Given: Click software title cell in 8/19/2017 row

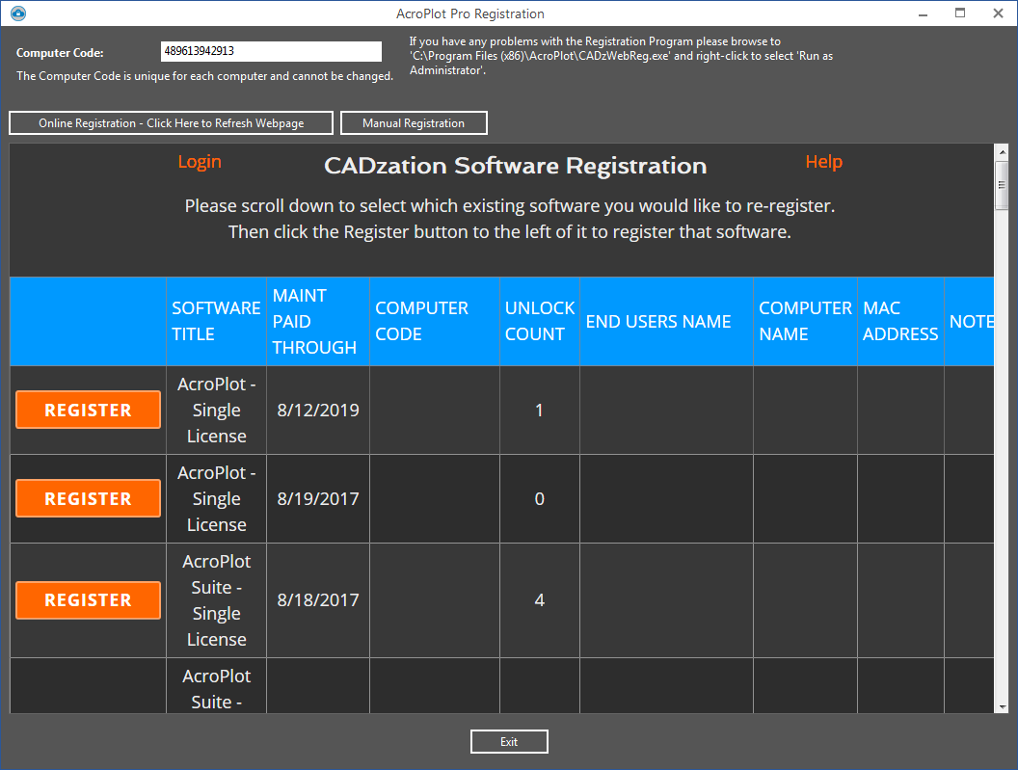Looking at the screenshot, I should pyautogui.click(x=216, y=498).
